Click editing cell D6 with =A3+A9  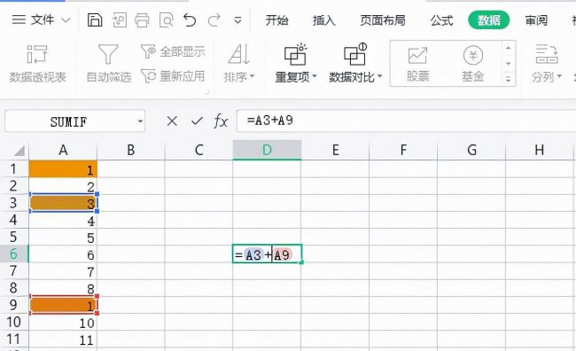(x=267, y=254)
